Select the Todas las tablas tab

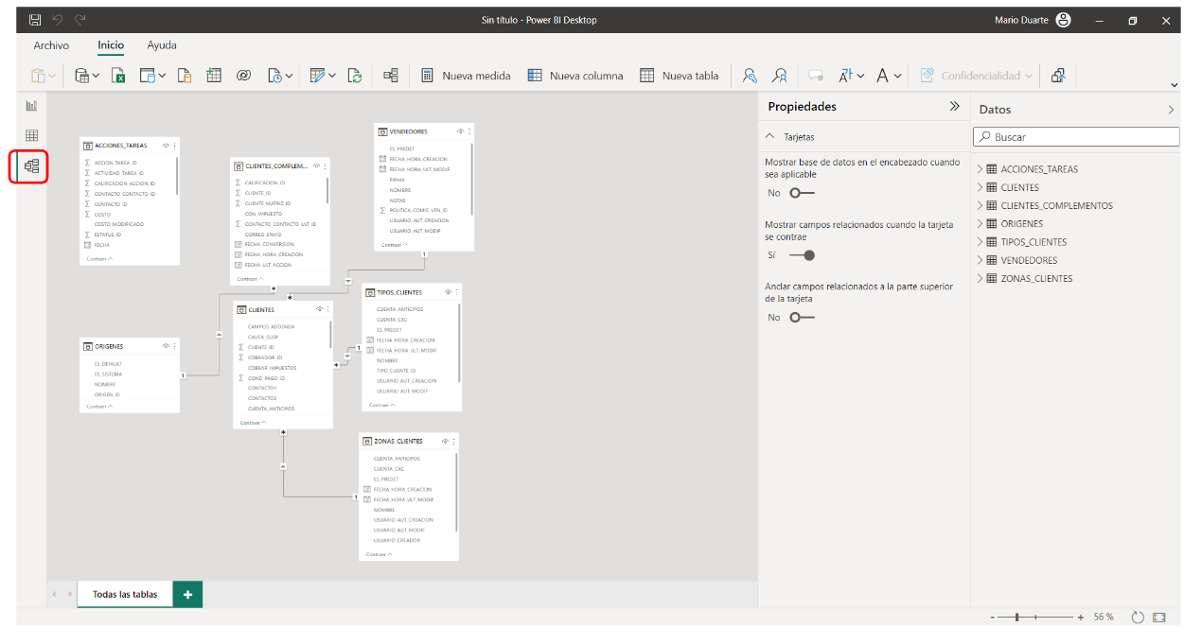point(125,594)
